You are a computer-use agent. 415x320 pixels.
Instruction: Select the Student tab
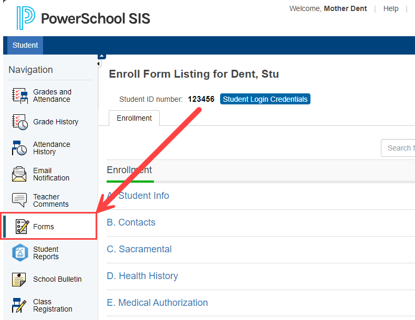[25, 45]
